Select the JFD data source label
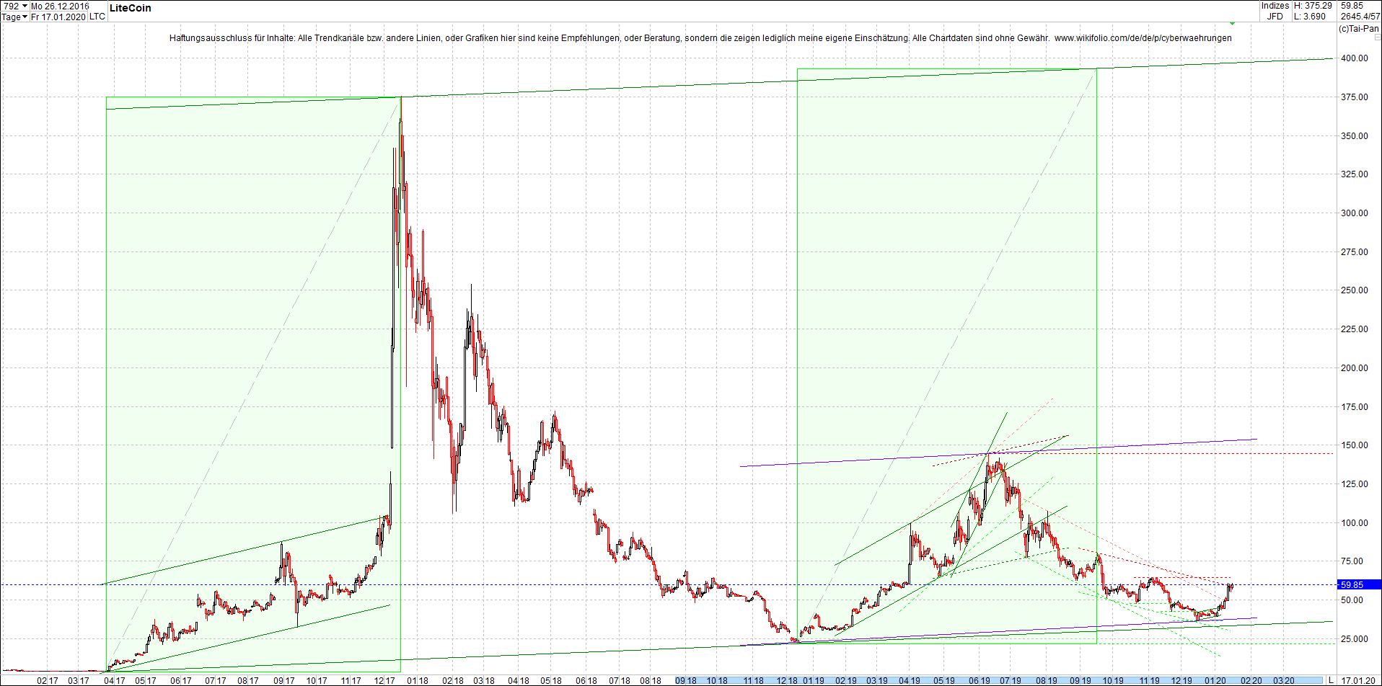The height and width of the screenshot is (686, 1382). pos(1276,15)
